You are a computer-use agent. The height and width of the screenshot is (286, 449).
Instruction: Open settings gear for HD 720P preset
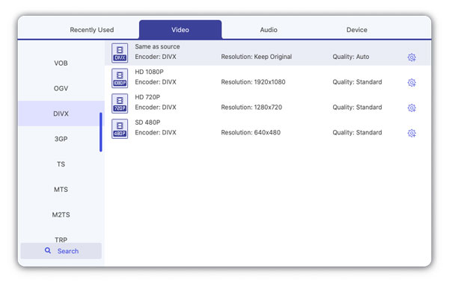point(412,108)
